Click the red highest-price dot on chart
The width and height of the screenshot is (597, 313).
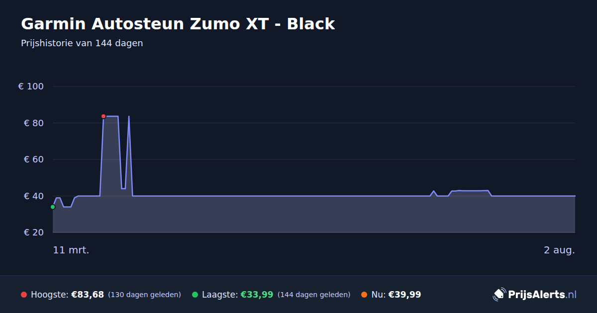(x=103, y=116)
